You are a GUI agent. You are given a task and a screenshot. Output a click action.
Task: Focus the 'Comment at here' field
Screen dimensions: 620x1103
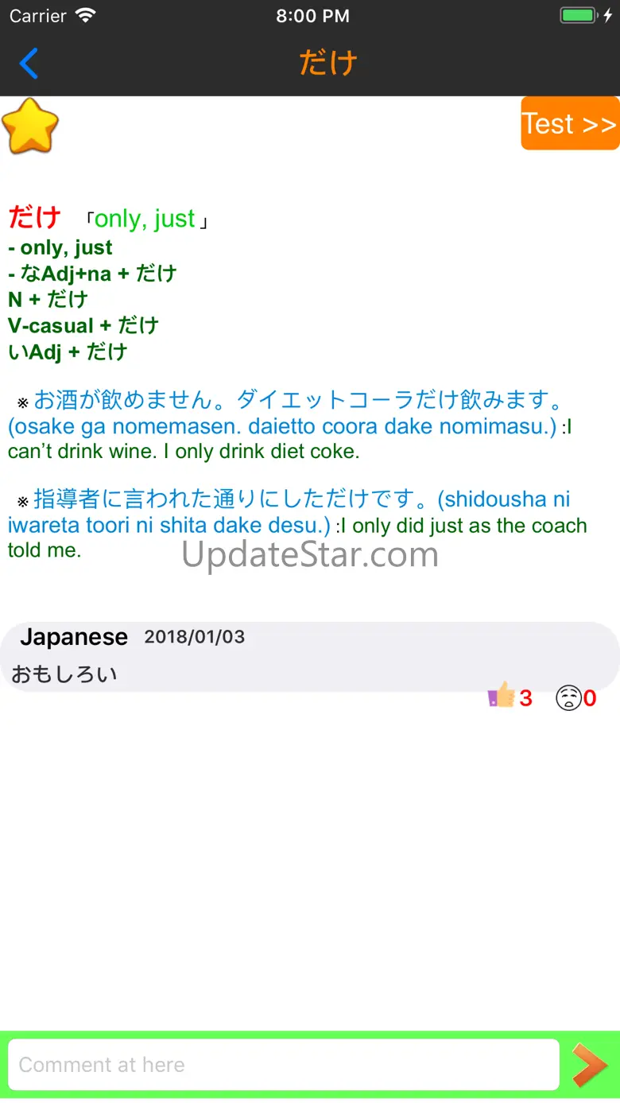pyautogui.click(x=283, y=1065)
